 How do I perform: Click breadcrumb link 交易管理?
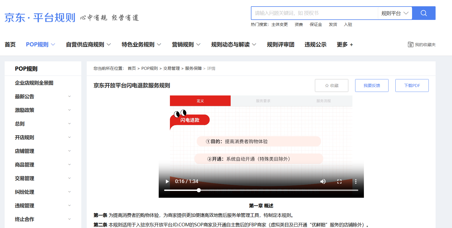pos(172,68)
